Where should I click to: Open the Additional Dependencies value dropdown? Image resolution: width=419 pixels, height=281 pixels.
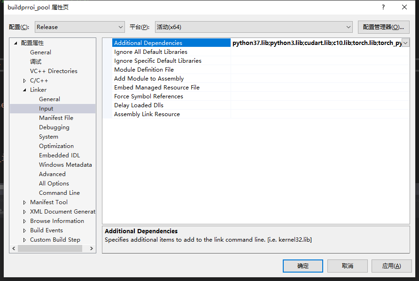click(x=404, y=43)
